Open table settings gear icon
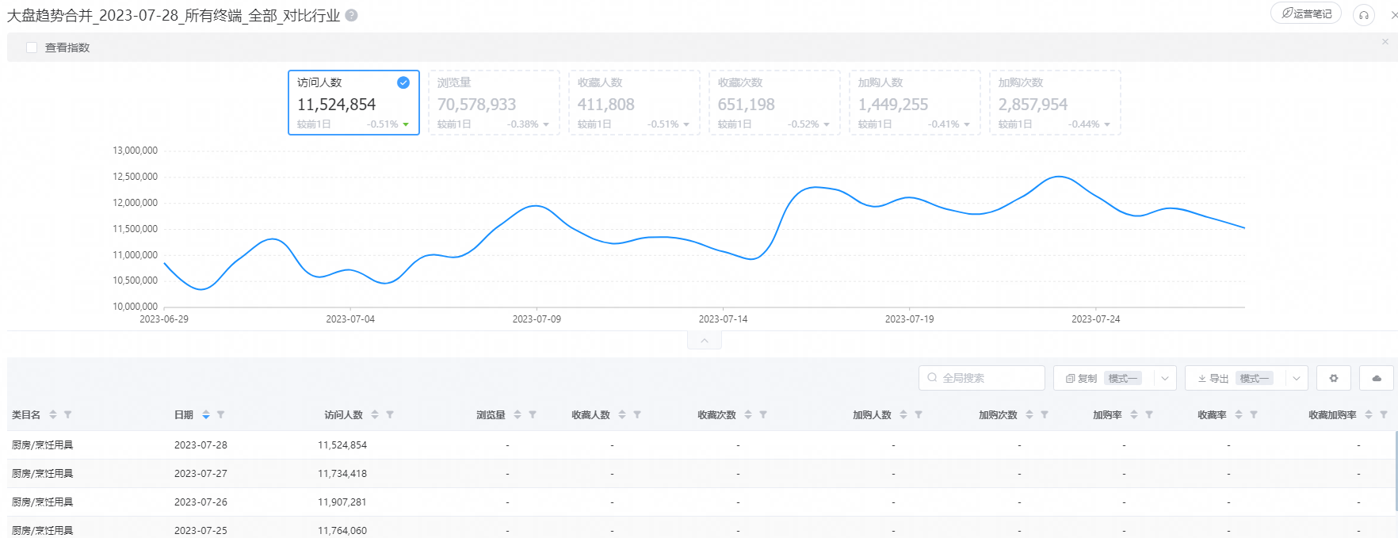The image size is (1398, 538). [1334, 378]
